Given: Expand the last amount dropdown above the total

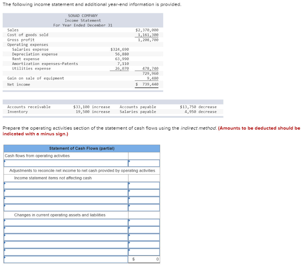Looking at the screenshot, I should [144, 251].
